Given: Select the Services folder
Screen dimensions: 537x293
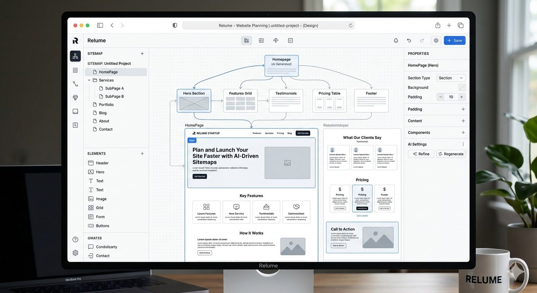Looking at the screenshot, I should [x=106, y=80].
